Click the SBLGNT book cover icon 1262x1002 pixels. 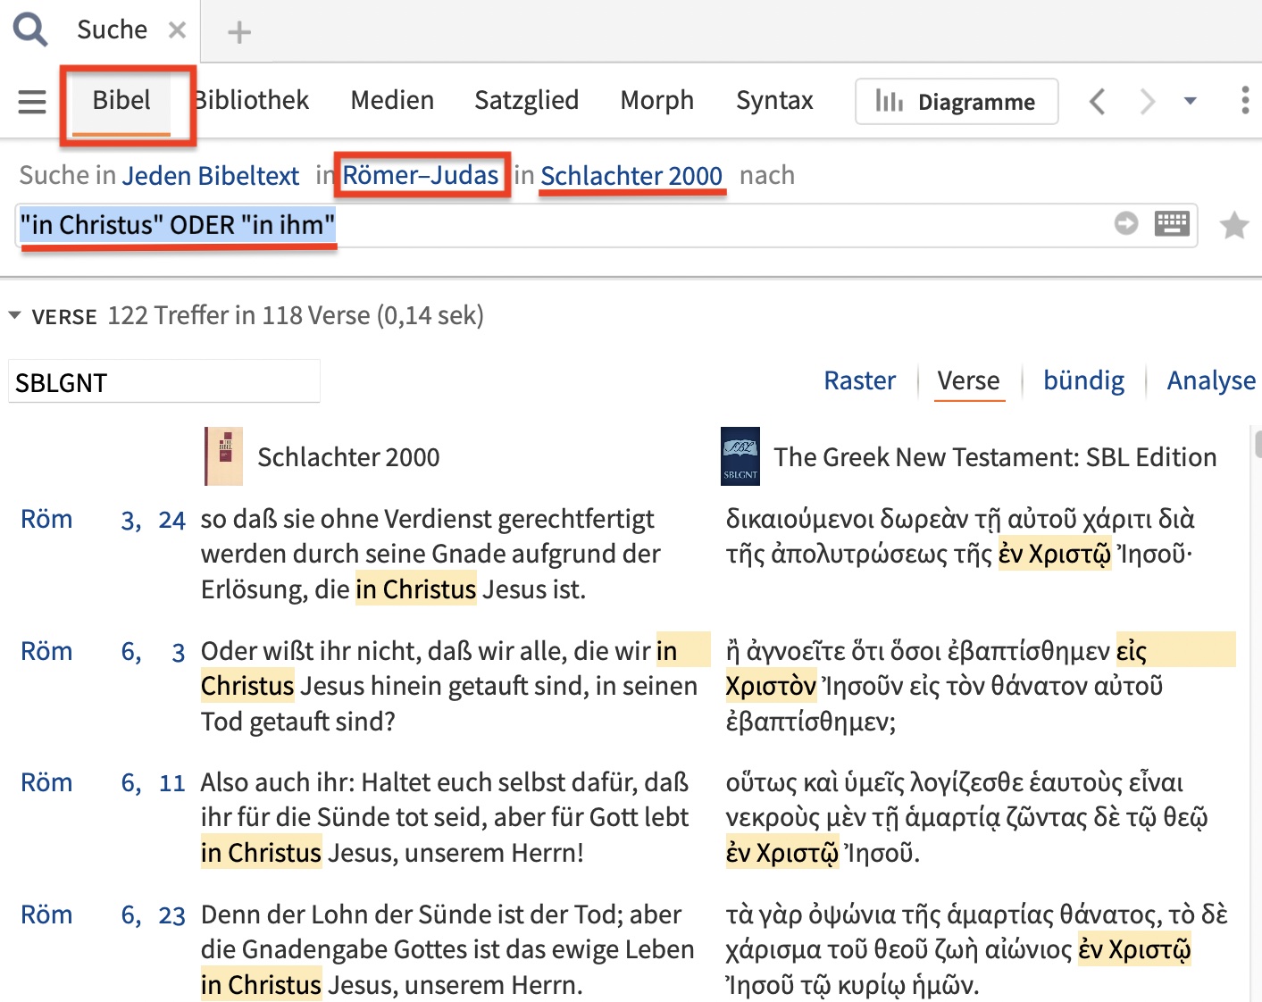point(740,456)
